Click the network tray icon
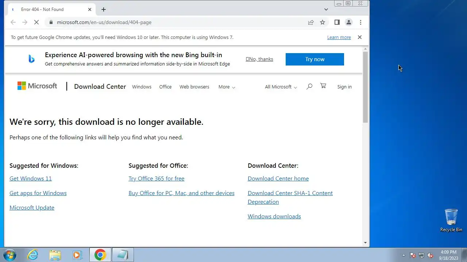 (421, 255)
